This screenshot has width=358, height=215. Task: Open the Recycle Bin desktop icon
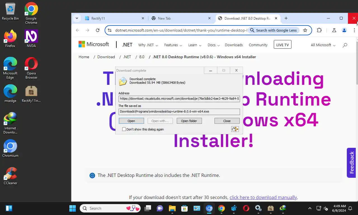[x=10, y=11]
